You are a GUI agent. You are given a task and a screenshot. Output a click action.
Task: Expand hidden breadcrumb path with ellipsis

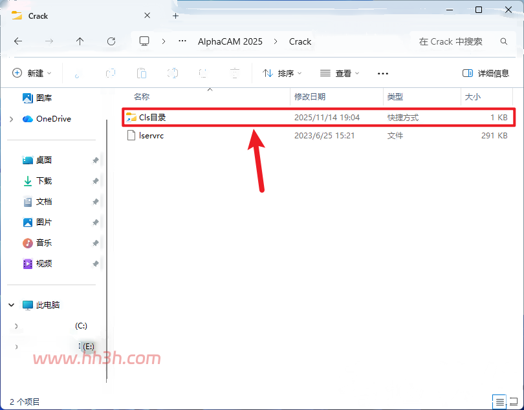click(182, 41)
